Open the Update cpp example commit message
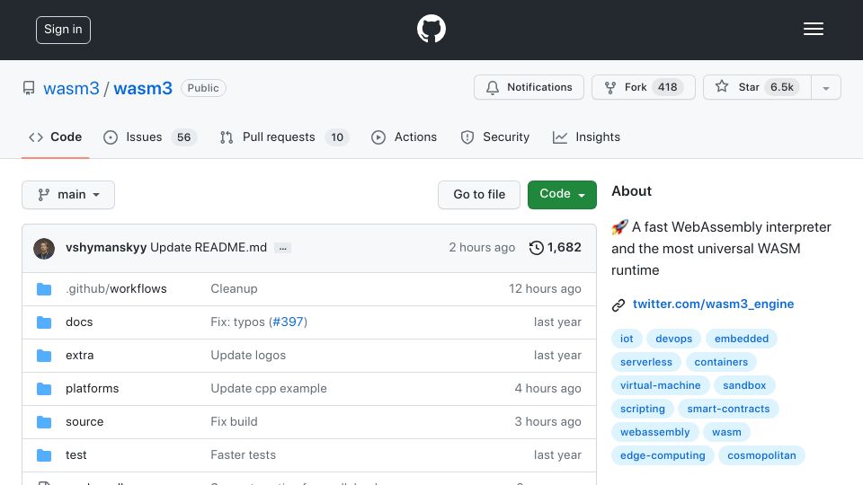863x485 pixels. [269, 388]
